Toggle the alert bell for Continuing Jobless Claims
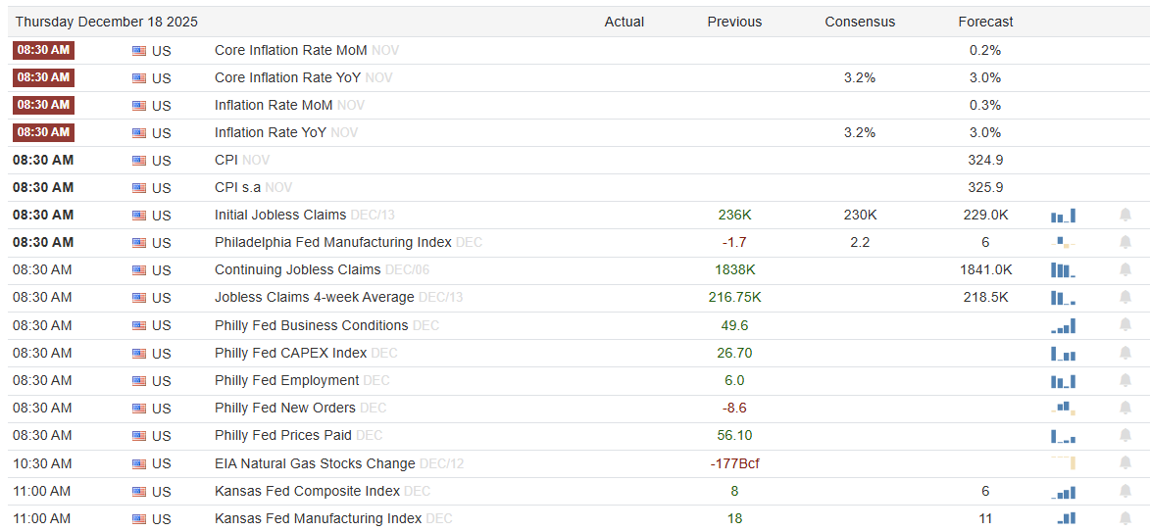This screenshot has width=1150, height=531. point(1125,270)
